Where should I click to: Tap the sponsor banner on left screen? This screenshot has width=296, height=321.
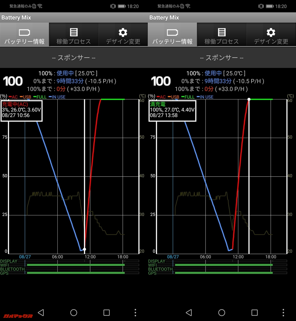[74, 58]
